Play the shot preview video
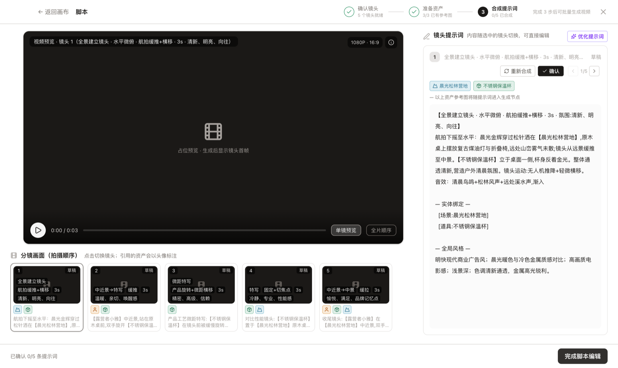Screen dimensions: 618x368 38,230
